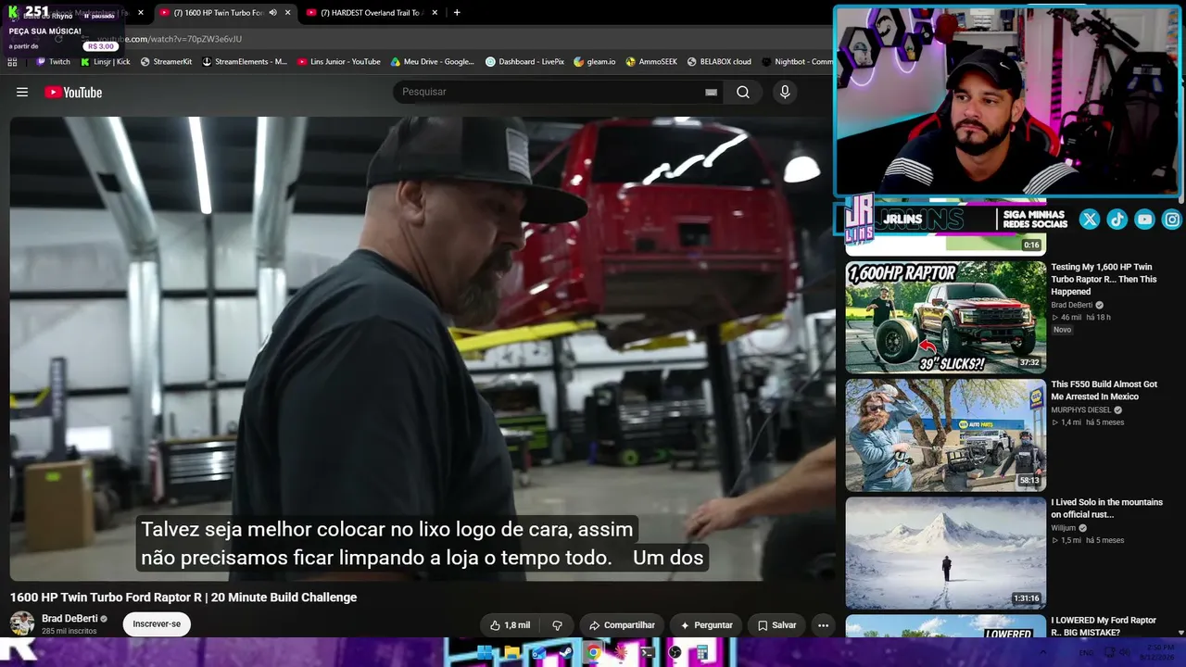Open Dashboard LivePix bookmark
The width and height of the screenshot is (1186, 667).
(524, 62)
